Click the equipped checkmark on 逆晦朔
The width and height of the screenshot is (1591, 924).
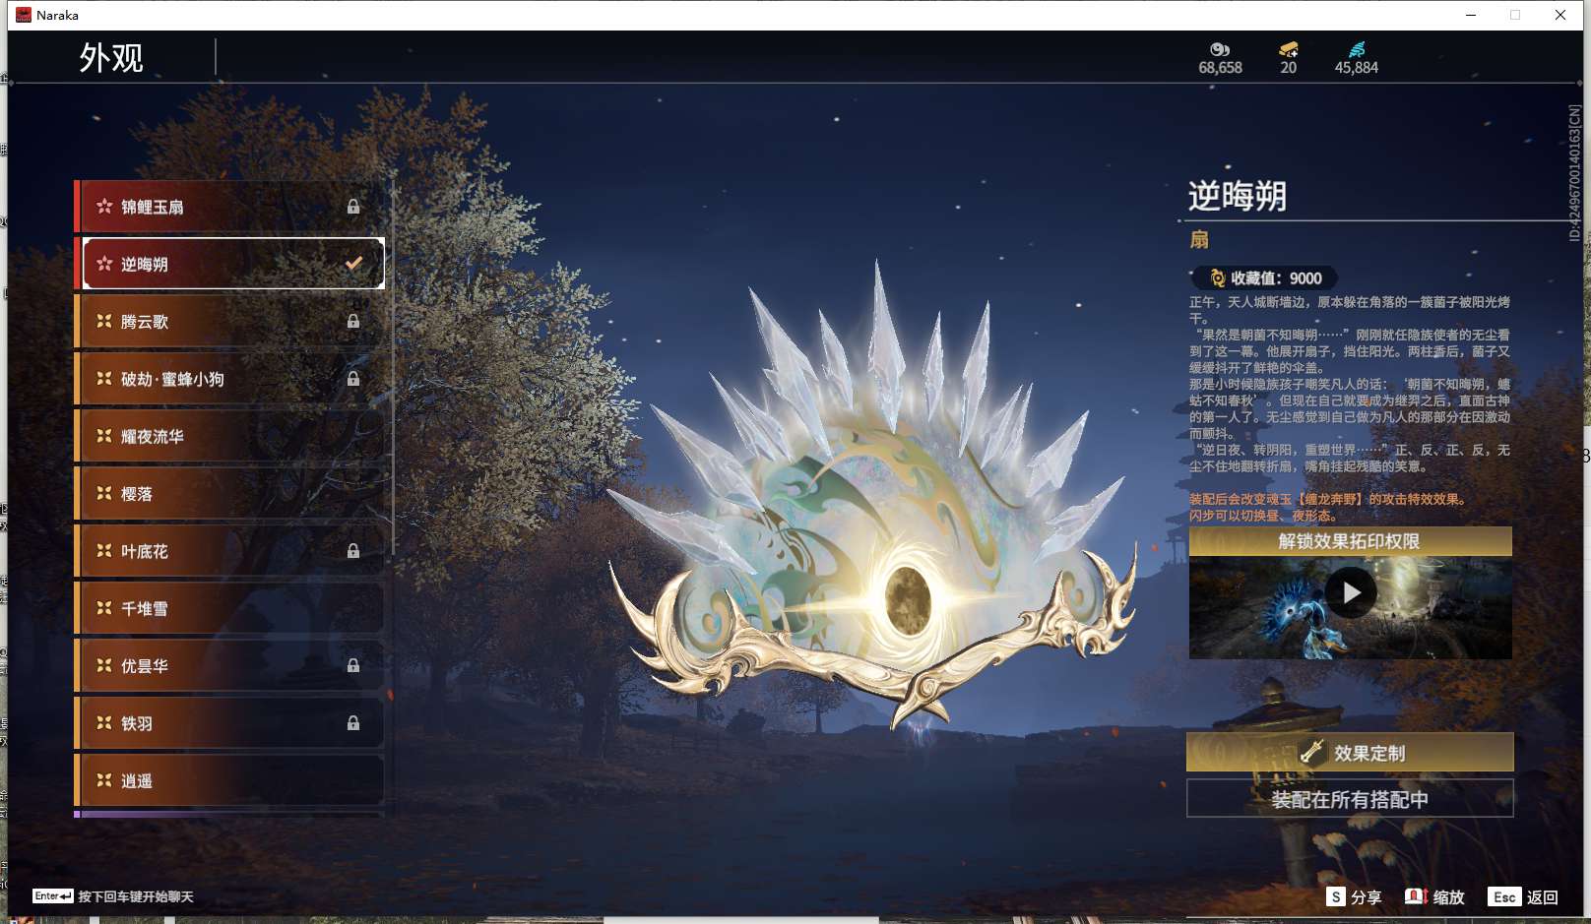coord(353,263)
